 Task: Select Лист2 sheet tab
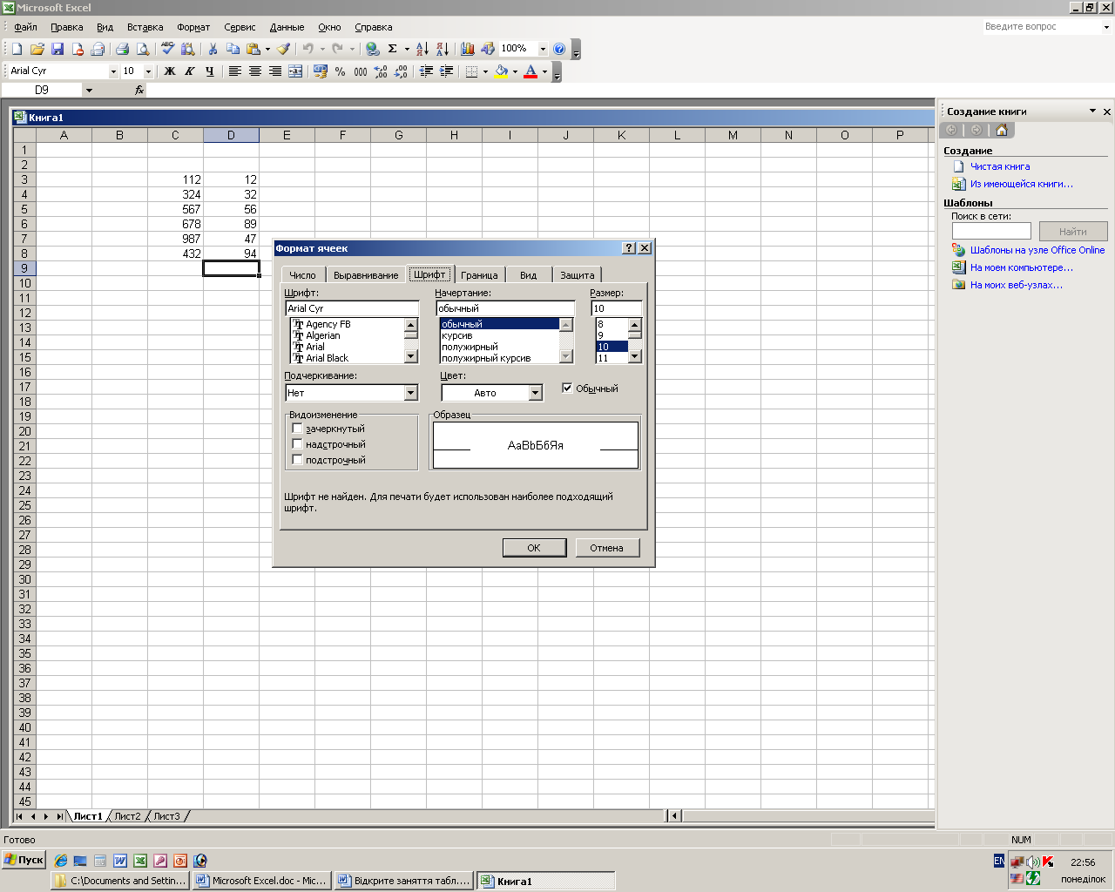coord(127,816)
